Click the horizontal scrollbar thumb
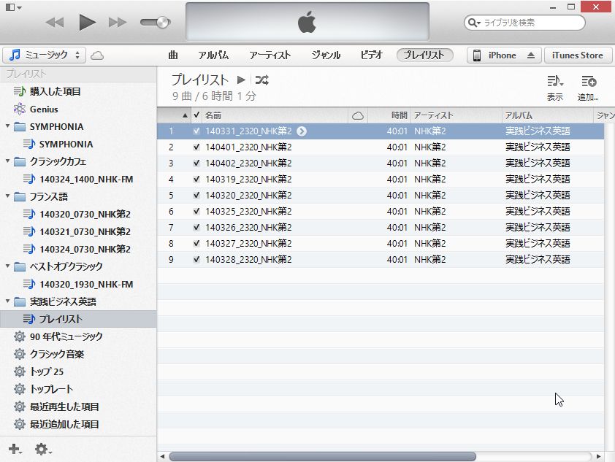The width and height of the screenshot is (615, 462). pyautogui.click(x=322, y=456)
